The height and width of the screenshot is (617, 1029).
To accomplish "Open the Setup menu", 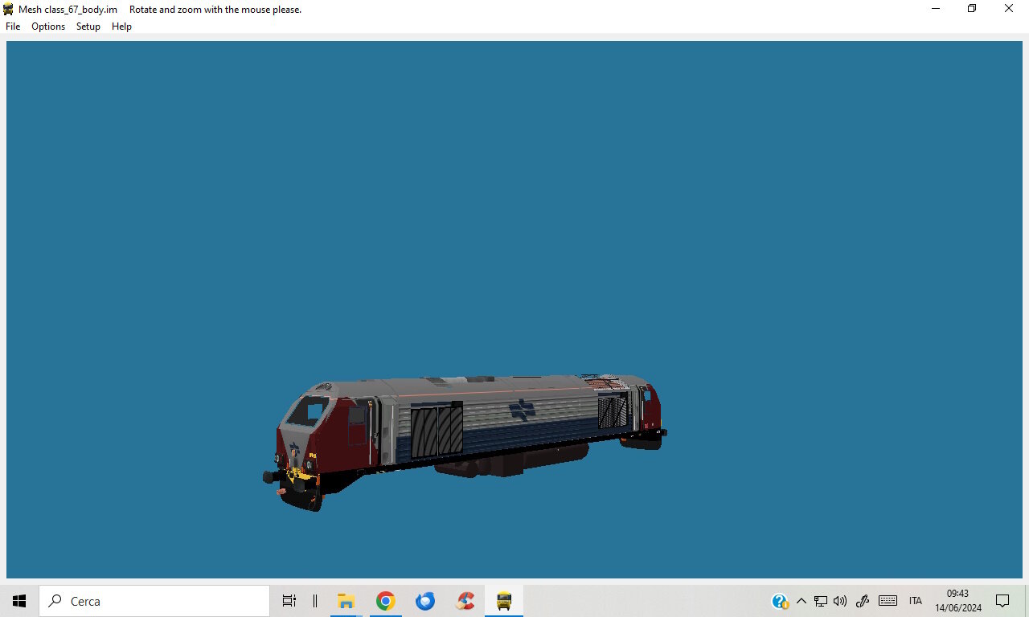I will [88, 27].
